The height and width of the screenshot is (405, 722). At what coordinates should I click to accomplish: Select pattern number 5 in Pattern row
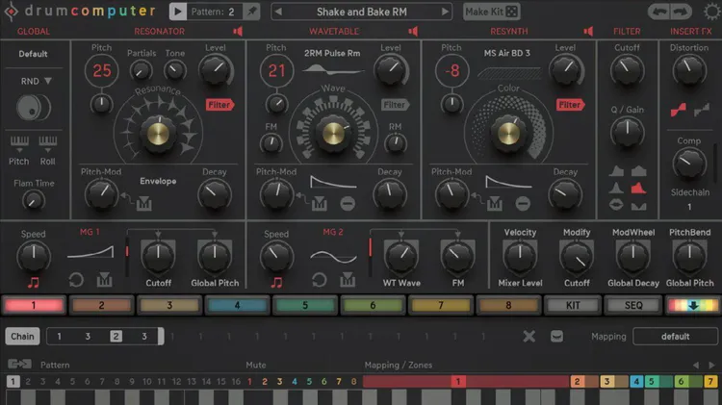(x=72, y=382)
